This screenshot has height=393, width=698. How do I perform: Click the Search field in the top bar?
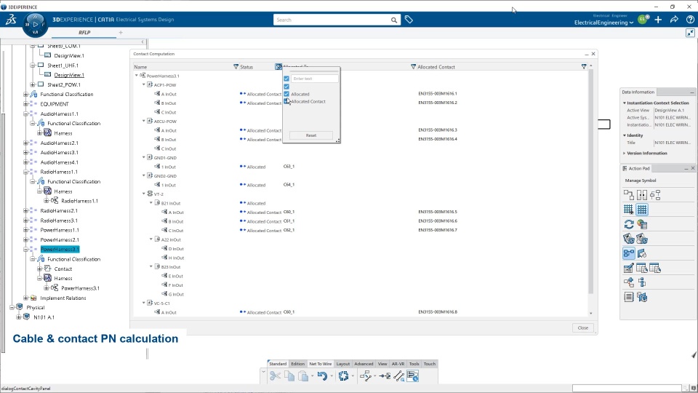[332, 20]
